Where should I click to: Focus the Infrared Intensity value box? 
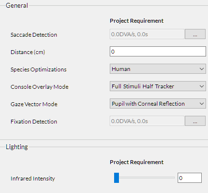[190, 178]
